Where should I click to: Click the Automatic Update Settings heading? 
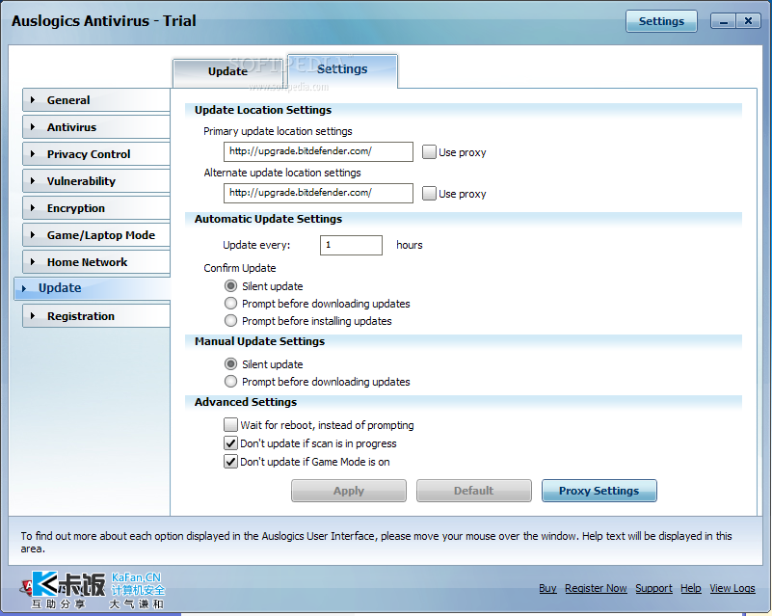pos(268,219)
